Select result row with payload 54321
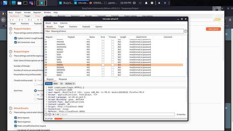 tap(114, 57)
